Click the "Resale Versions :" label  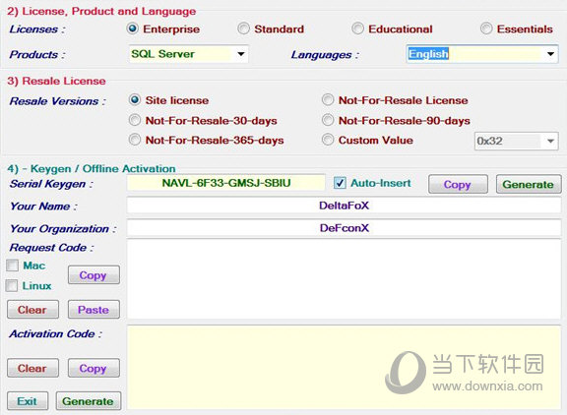[57, 101]
